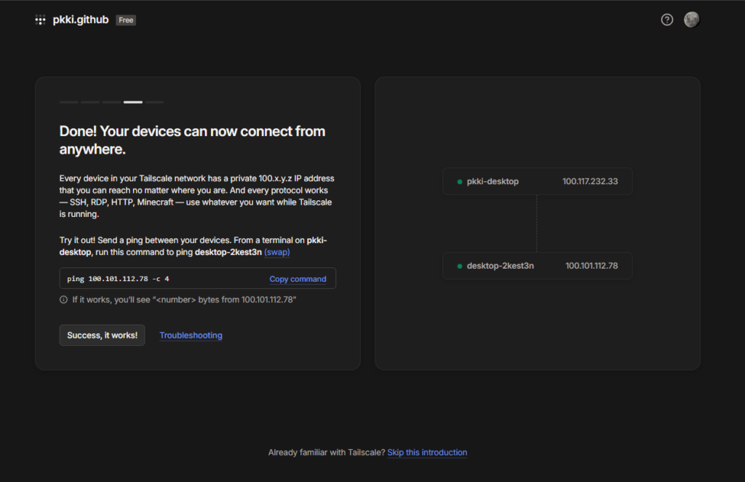Image resolution: width=745 pixels, height=482 pixels.
Task: Select the pkki.github tailnet name
Action: click(x=80, y=20)
